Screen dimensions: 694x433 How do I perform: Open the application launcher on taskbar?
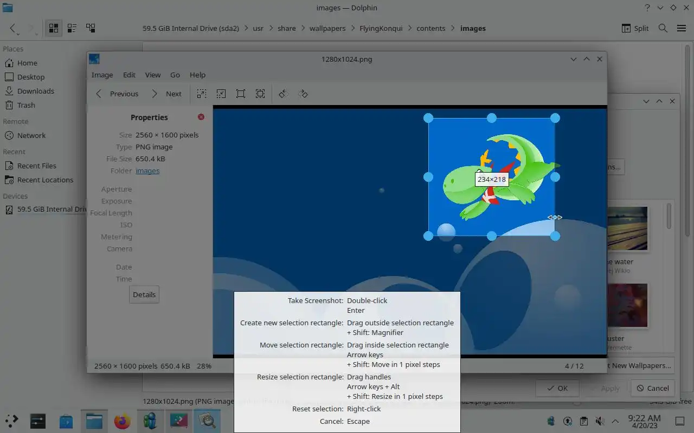click(x=11, y=420)
